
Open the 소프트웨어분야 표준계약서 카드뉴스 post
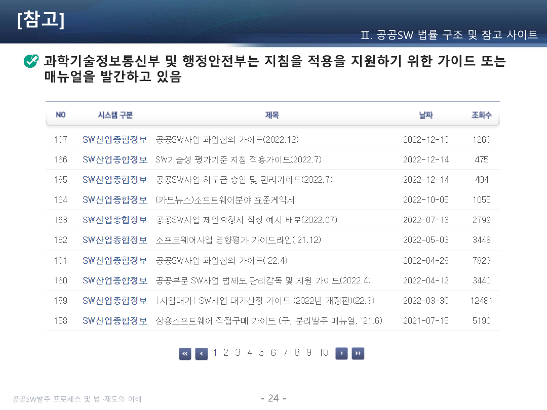pos(225,200)
